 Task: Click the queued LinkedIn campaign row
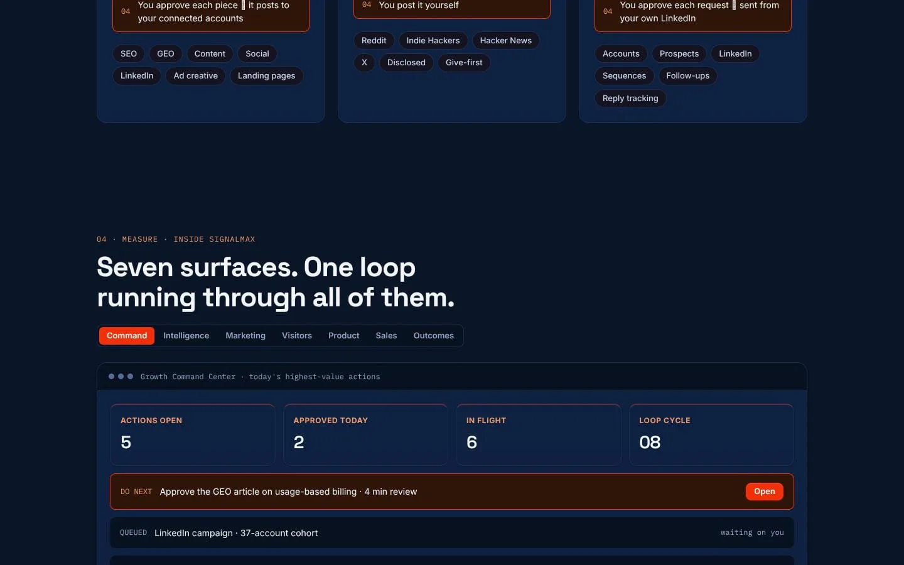pos(452,533)
